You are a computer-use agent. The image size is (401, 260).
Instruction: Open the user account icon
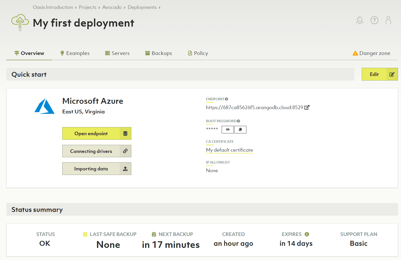click(x=388, y=20)
